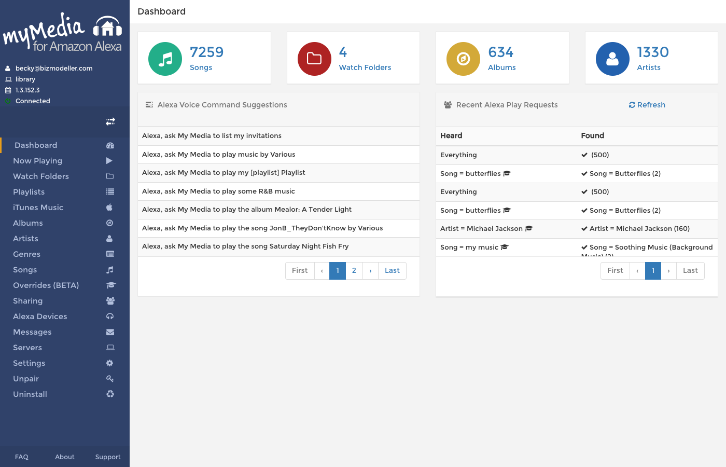Select the iTunes Music apple icon
The height and width of the screenshot is (467, 726).
(x=109, y=207)
